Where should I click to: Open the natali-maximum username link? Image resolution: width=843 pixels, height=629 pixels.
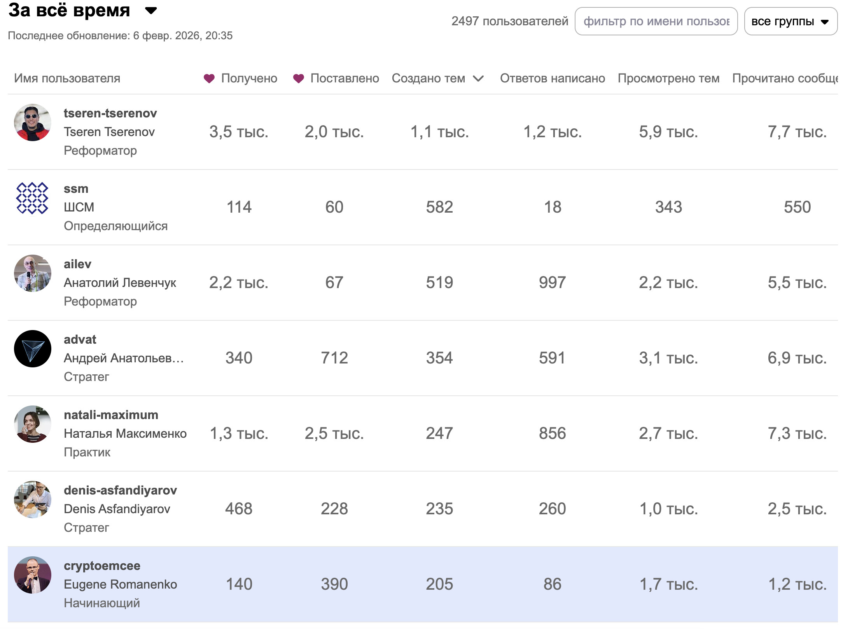[x=111, y=415]
